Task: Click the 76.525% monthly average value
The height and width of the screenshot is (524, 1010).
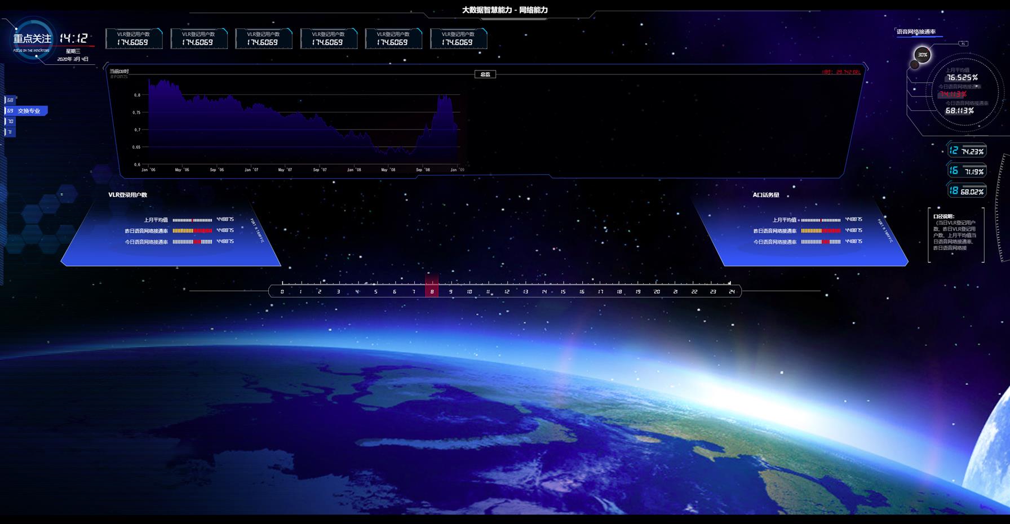Action: tap(962, 78)
